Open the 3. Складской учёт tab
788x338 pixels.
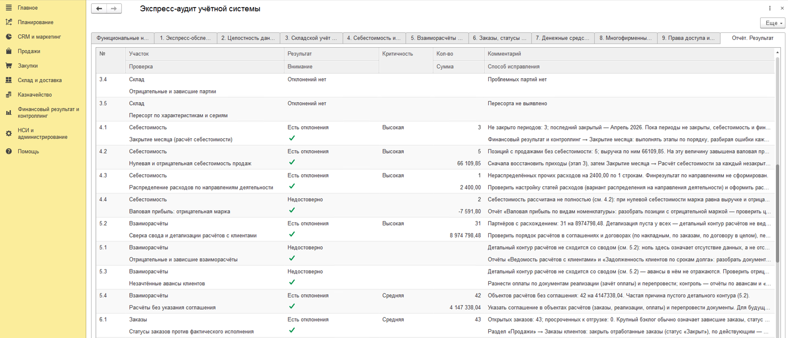coord(311,38)
